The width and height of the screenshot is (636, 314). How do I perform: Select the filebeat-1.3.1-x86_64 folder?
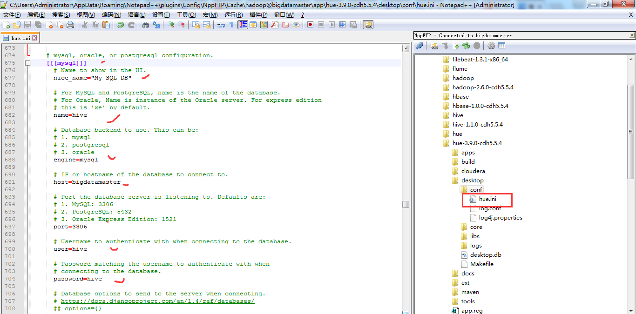480,60
